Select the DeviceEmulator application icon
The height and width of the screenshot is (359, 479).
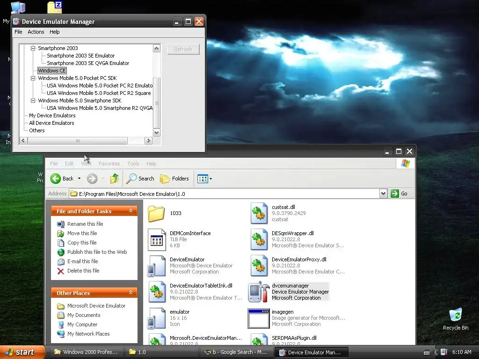pos(156,266)
